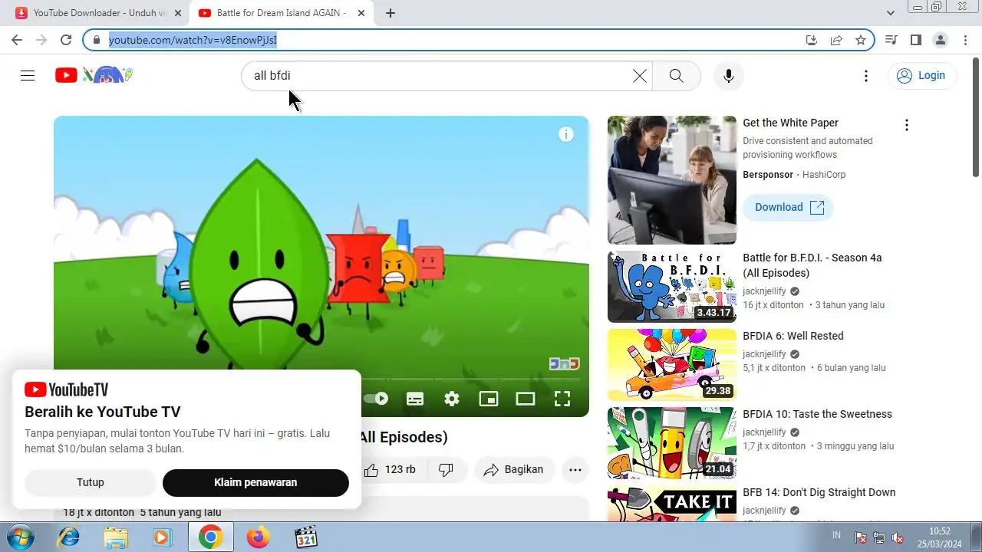Enter full screen mode

point(562,399)
